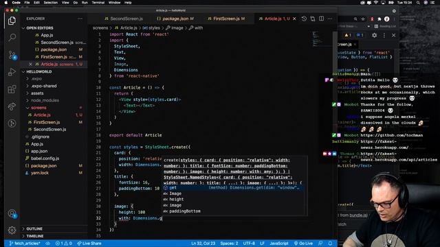Click Spaces: 2 indentation setting

pos(229,244)
